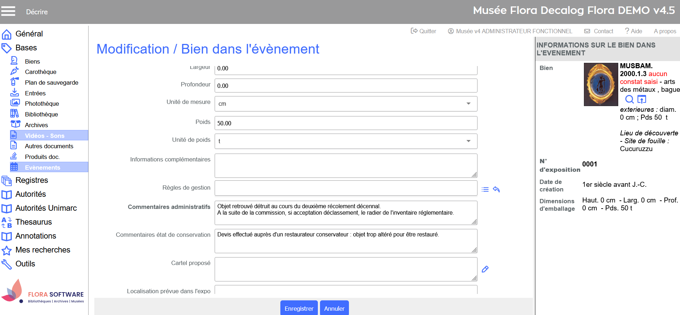
Task: Click the pencil icon next to Cartel proposé
Action: click(485, 269)
